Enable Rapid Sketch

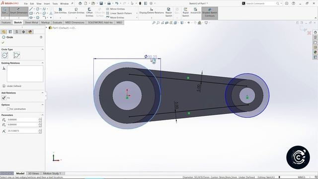tap(185, 12)
